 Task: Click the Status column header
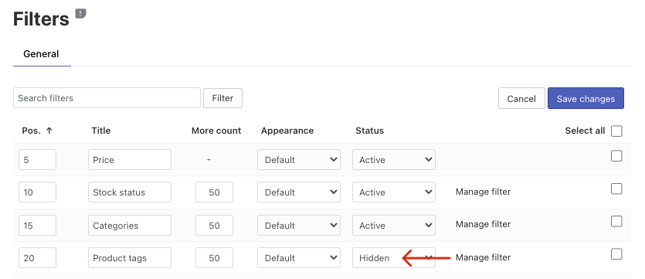[x=369, y=131]
